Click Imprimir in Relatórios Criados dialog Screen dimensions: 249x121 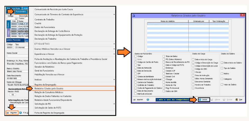pyautogui.click(x=138, y=100)
